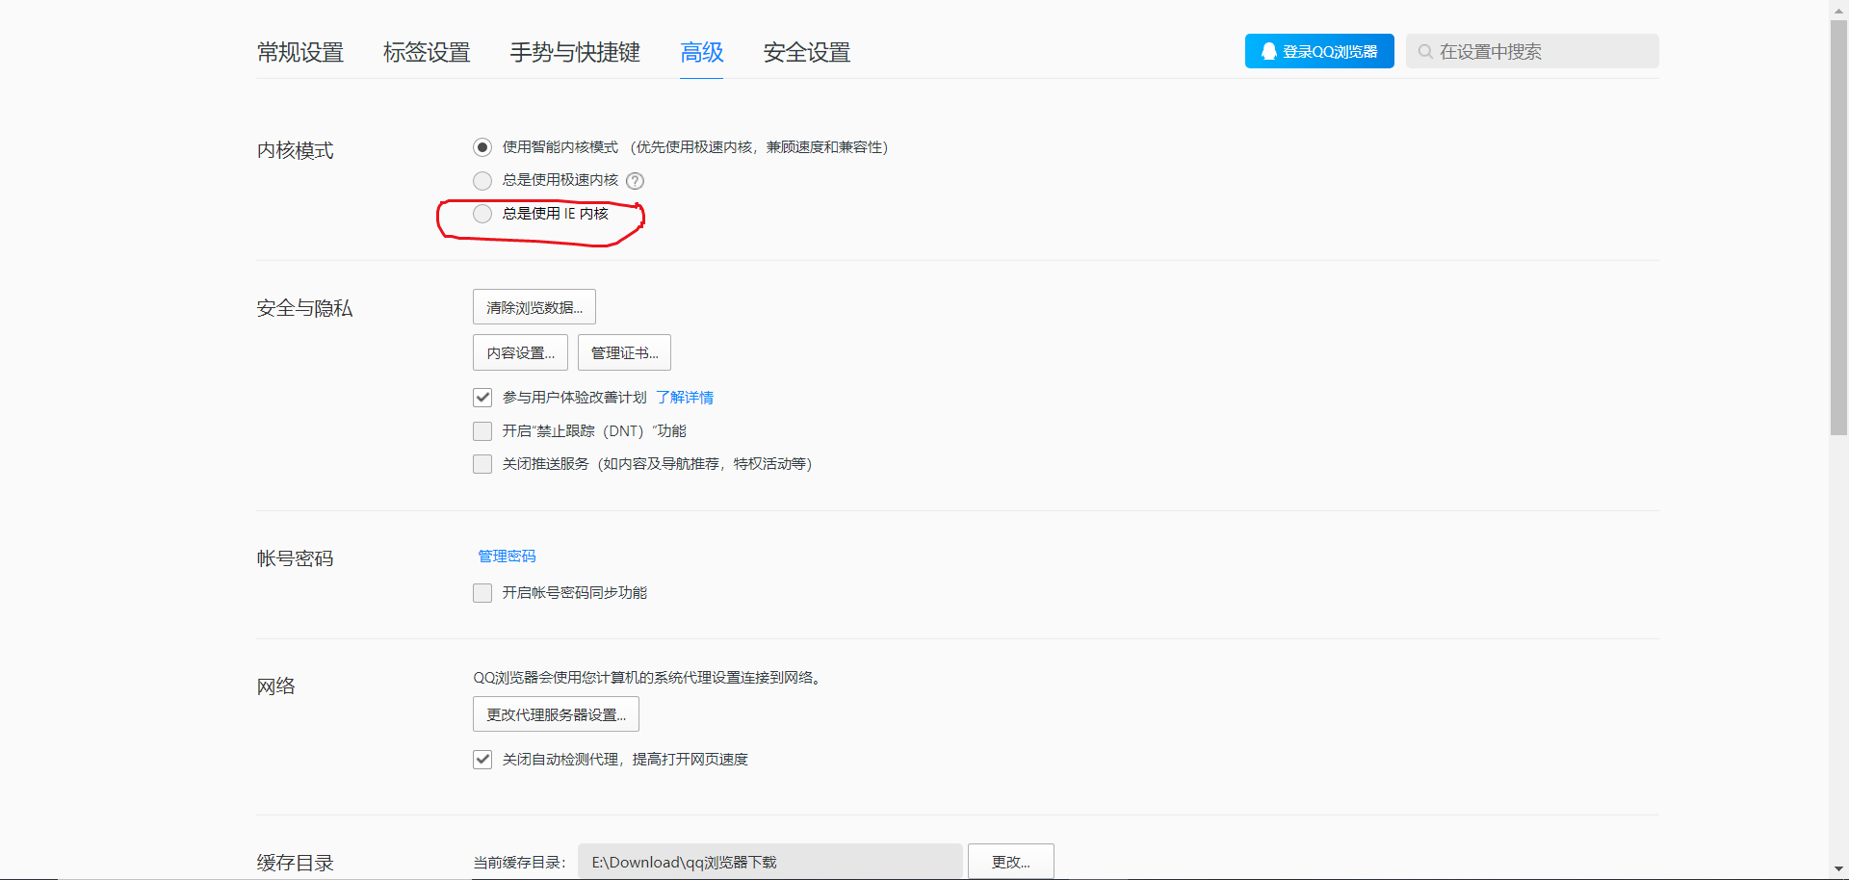Click the 网络 section label
This screenshot has height=880, width=1849.
tap(275, 686)
